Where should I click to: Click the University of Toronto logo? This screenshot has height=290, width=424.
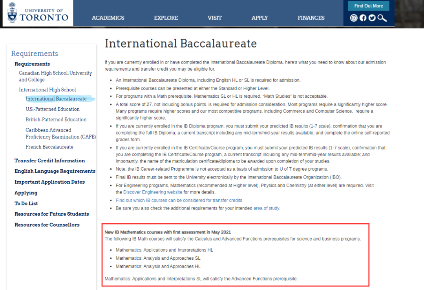[x=38, y=13]
